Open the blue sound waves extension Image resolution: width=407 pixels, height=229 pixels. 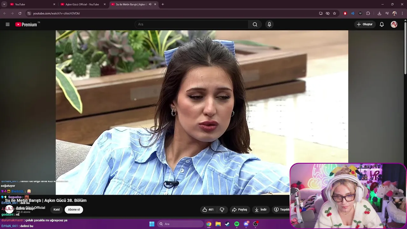(353, 13)
